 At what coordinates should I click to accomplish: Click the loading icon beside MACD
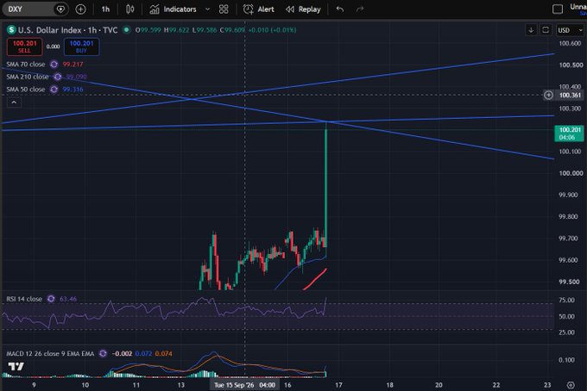point(103,353)
